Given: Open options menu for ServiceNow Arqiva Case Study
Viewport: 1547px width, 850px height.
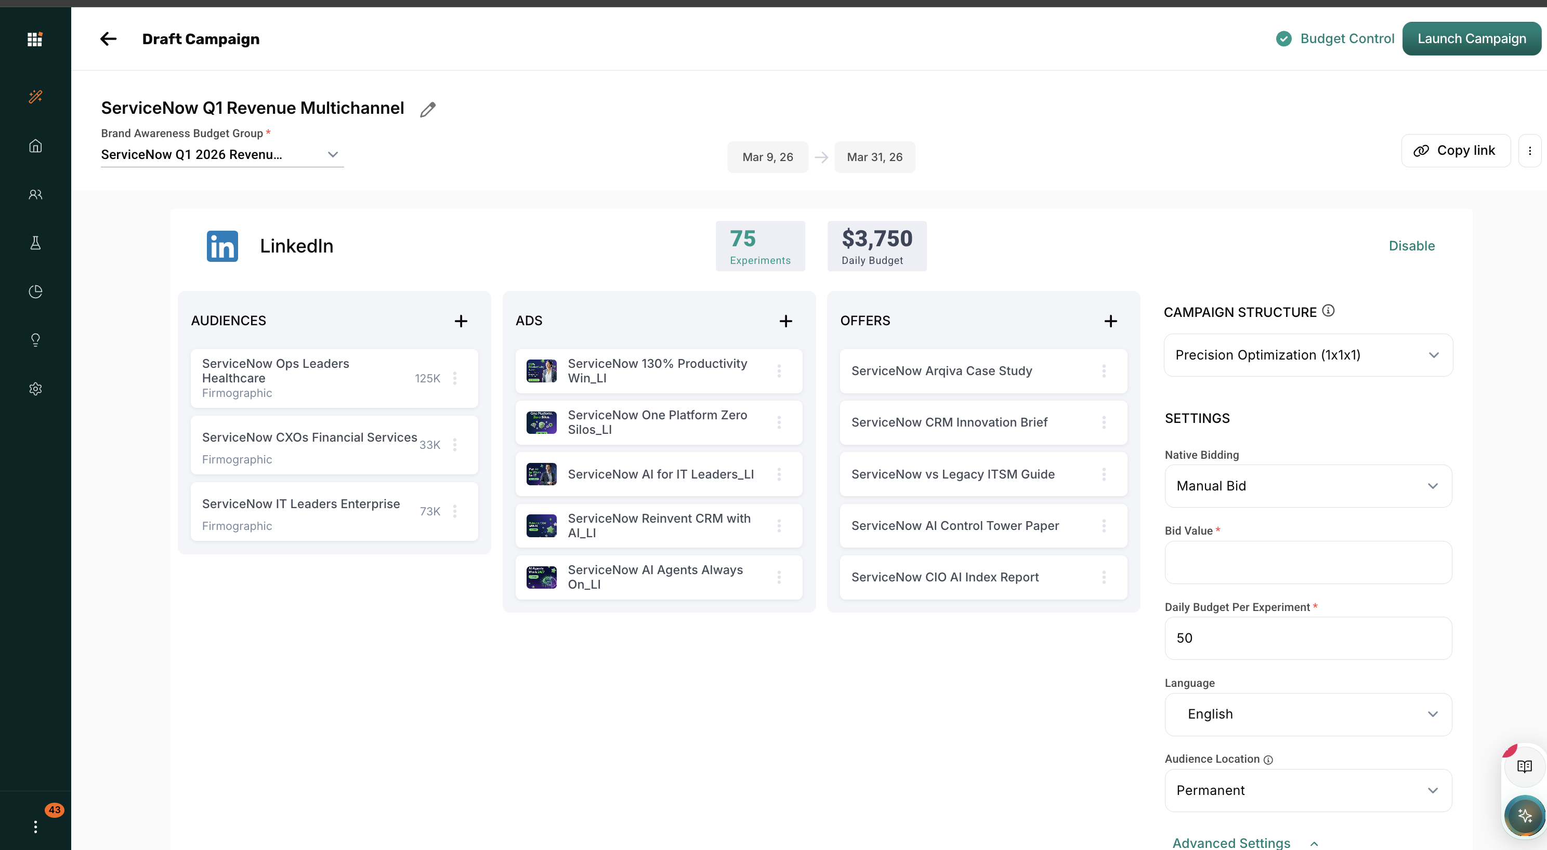Looking at the screenshot, I should [1105, 371].
